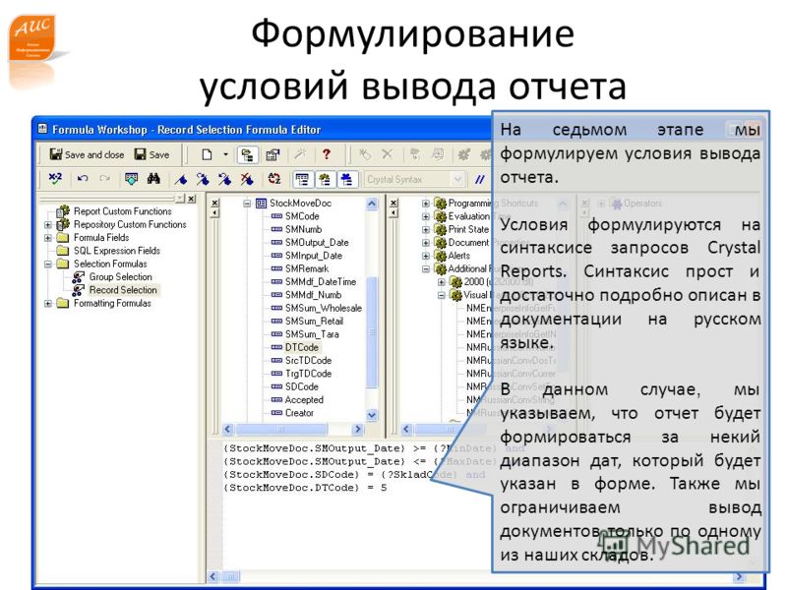The image size is (787, 590).
Task: Select the highlighted DTCode field
Action: pos(302,347)
